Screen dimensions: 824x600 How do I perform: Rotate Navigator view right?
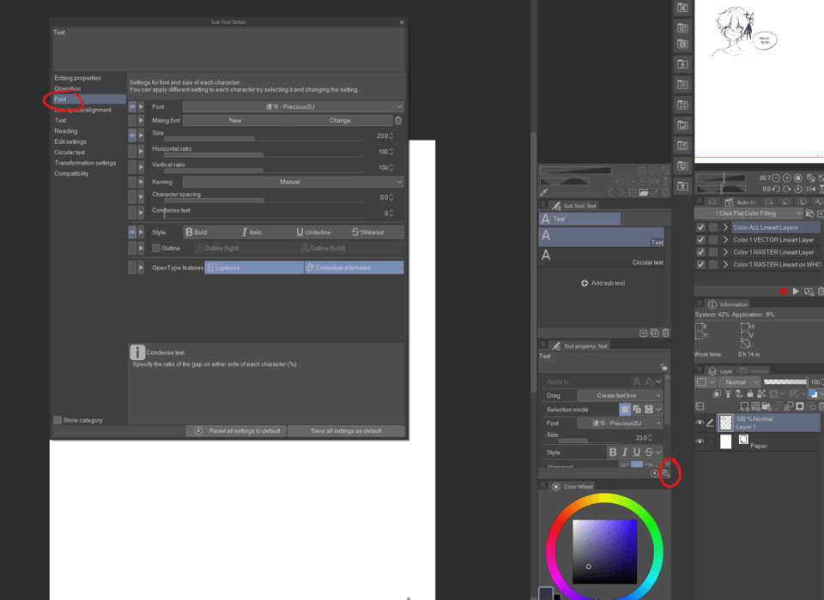pos(787,189)
